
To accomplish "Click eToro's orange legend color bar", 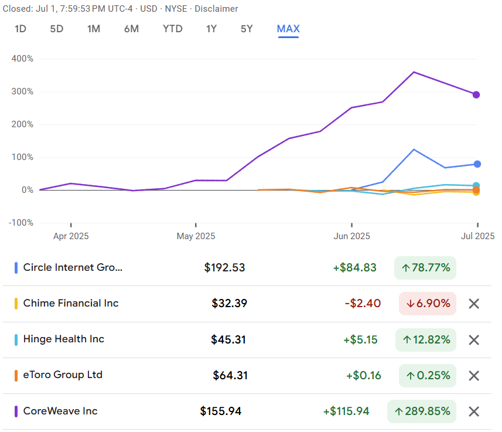I will pos(16,376).
